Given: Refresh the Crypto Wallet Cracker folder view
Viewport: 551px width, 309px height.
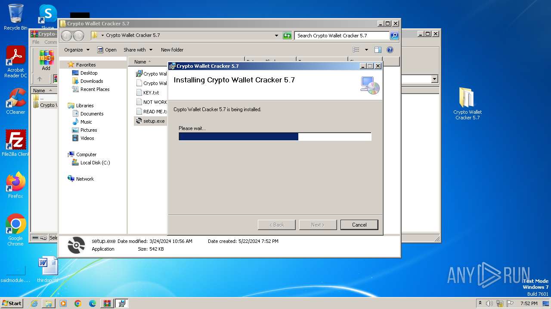Looking at the screenshot, I should click(287, 36).
